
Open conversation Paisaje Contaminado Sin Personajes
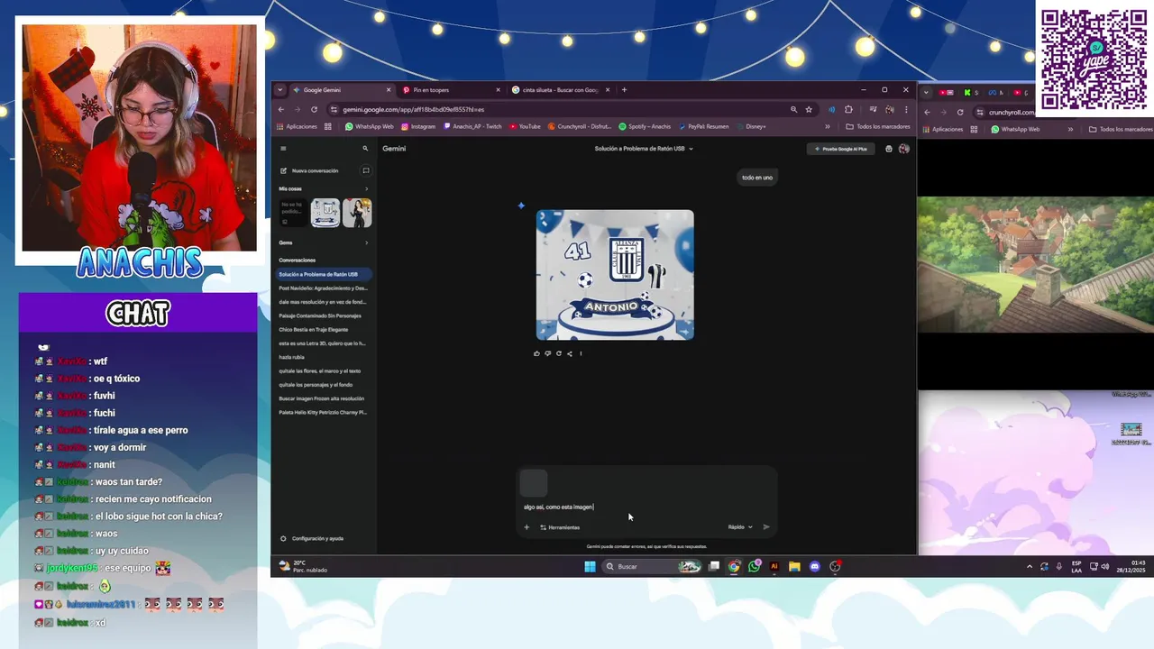point(324,315)
